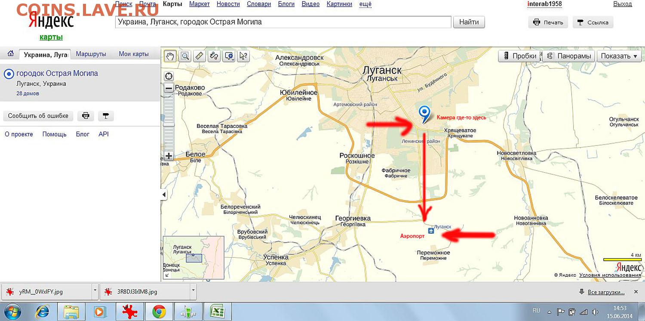Zoom out with the minus button
Screen dimensions: 645x321
coord(169,88)
